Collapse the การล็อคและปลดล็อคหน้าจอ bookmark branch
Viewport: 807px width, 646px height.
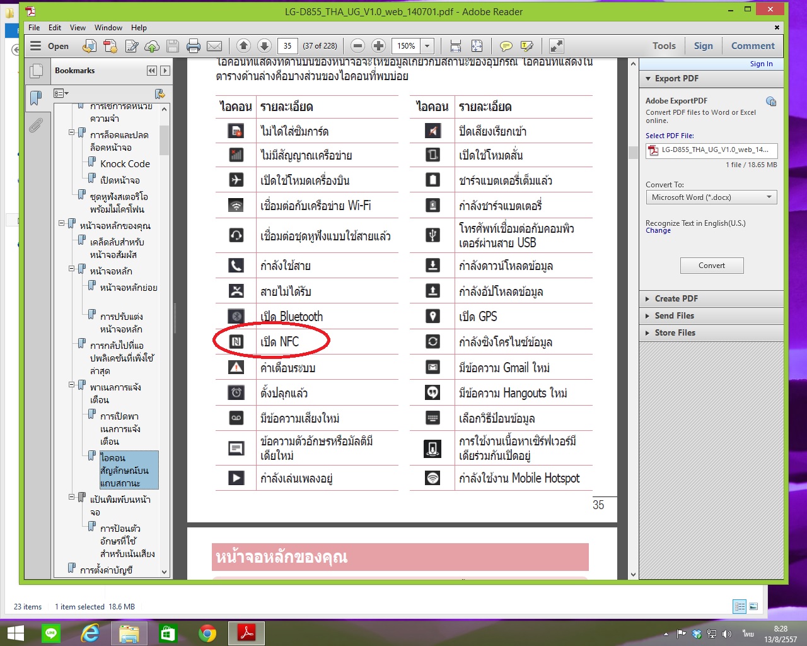pyautogui.click(x=72, y=132)
